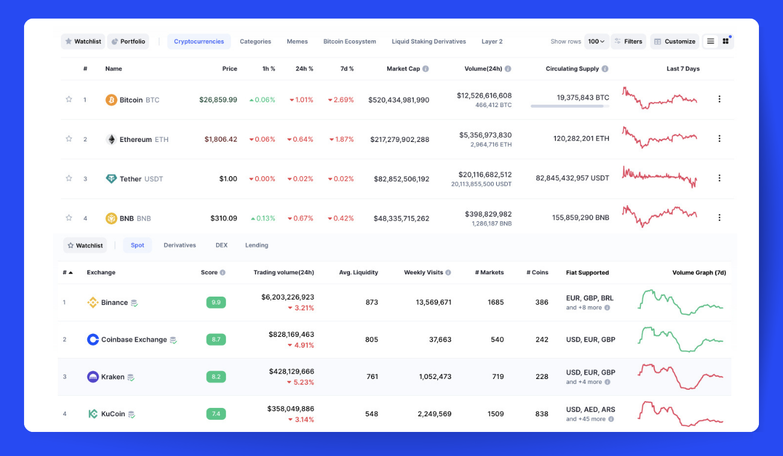Click the Binance exchange logo
This screenshot has width=783, height=456.
[93, 303]
